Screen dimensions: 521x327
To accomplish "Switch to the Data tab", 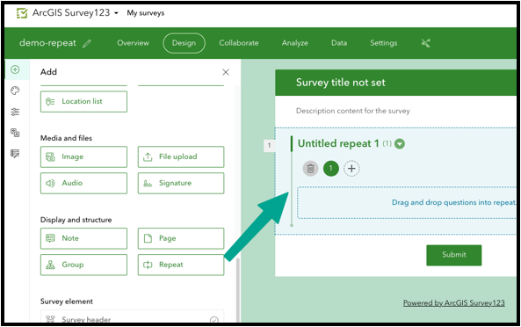I will tap(339, 43).
